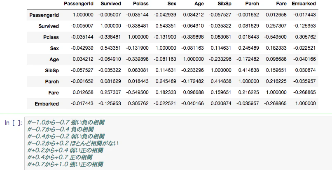This screenshot has width=332, height=170.
Task: Click -0.338481 in Survived row, Pclass column
Action: (x=138, y=26)
